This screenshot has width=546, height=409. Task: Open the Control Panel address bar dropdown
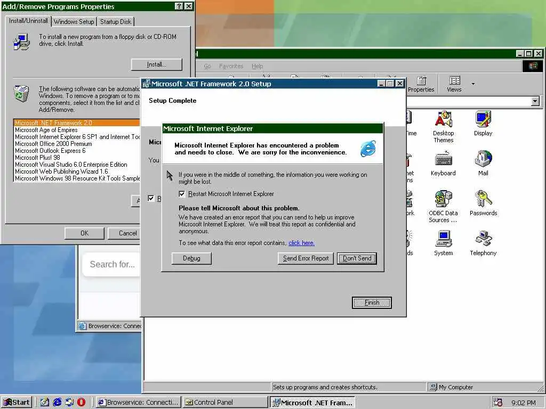[535, 101]
